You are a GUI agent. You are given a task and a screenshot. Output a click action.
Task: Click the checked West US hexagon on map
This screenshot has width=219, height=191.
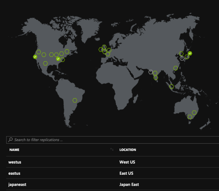click(x=35, y=57)
